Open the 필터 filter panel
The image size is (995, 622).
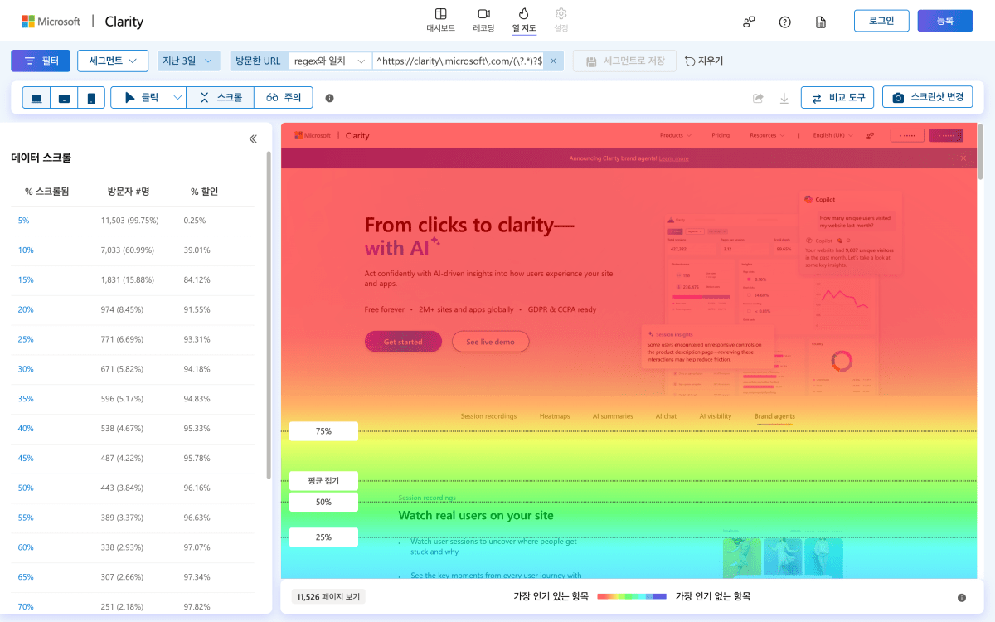41,61
